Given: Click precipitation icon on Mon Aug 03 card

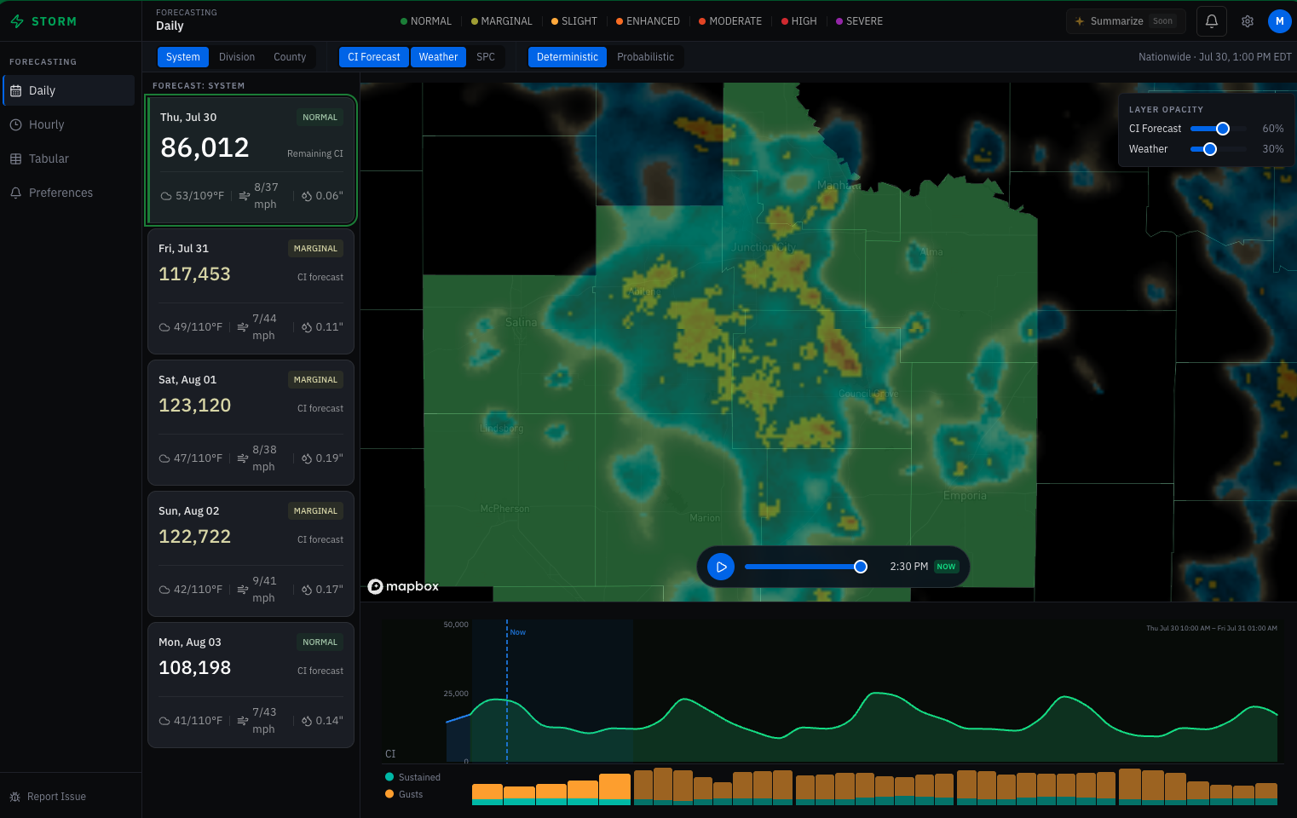Looking at the screenshot, I should [307, 721].
